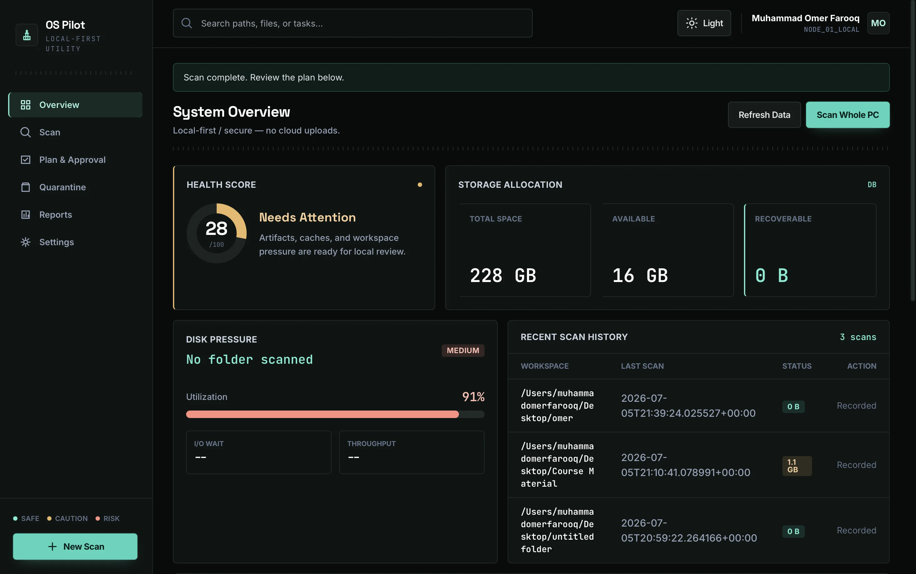Viewport: 916px width, 574px height.
Task: Click the I/O WAIT metric box
Action: [x=259, y=452]
